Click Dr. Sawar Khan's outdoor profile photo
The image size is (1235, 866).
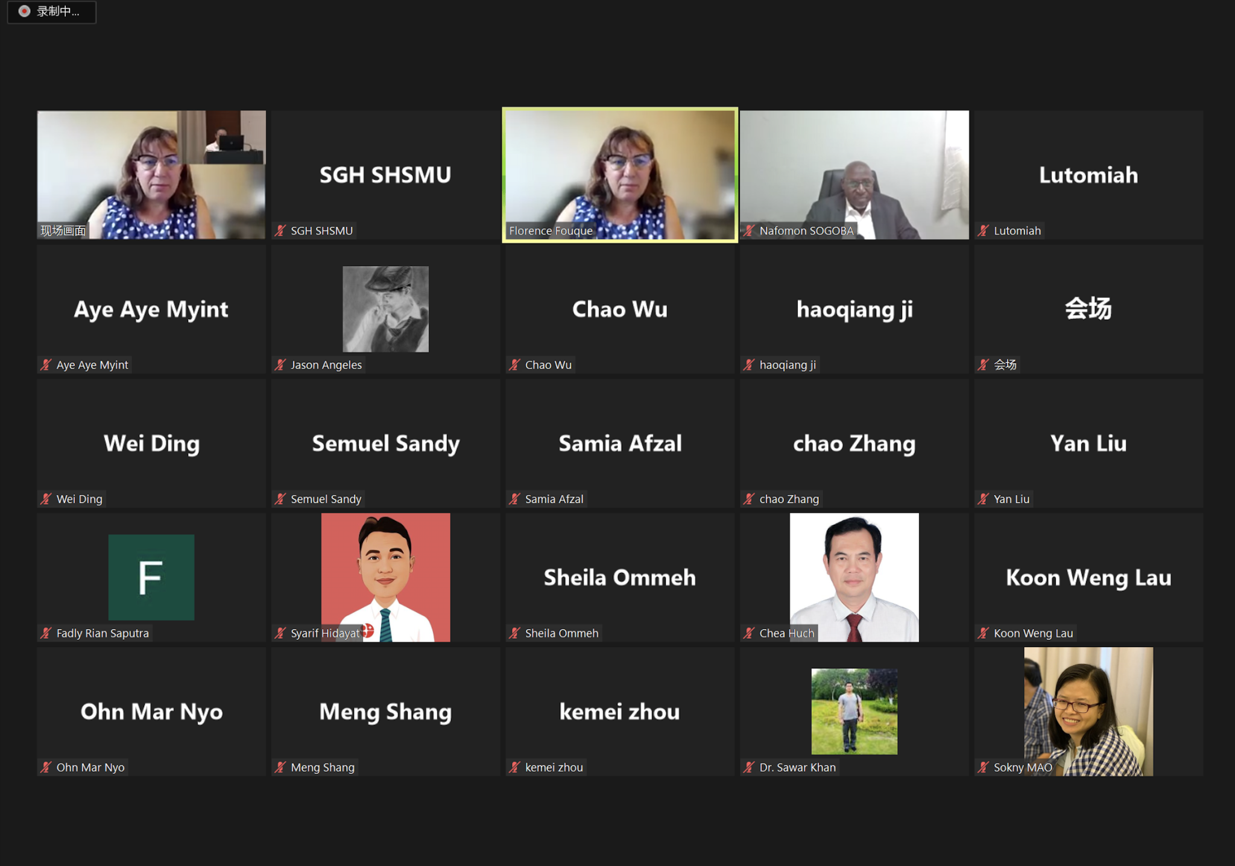pos(854,711)
